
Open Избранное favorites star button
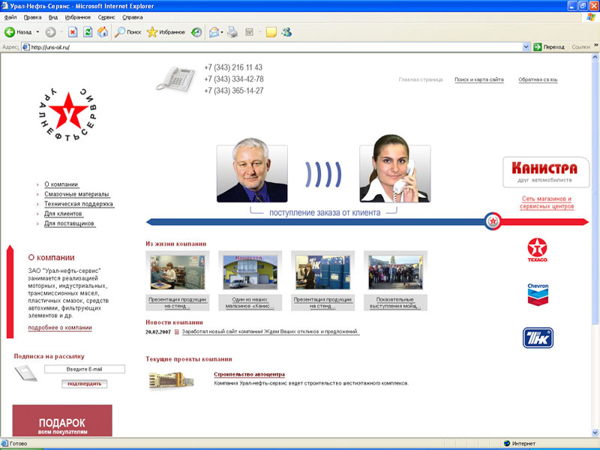click(x=166, y=32)
